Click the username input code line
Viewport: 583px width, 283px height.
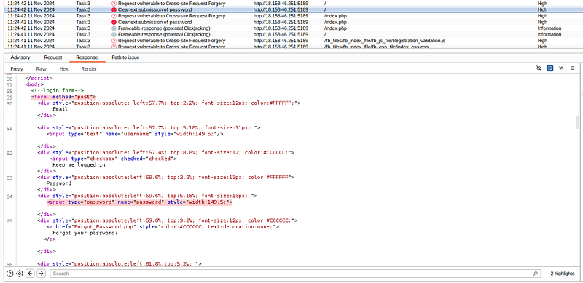(135, 134)
